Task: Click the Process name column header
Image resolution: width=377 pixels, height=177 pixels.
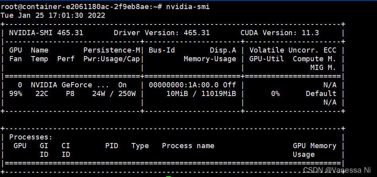Action: coord(188,146)
